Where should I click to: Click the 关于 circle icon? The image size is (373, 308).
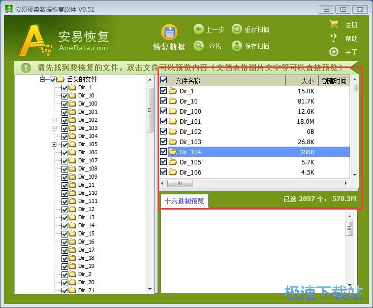pos(334,52)
